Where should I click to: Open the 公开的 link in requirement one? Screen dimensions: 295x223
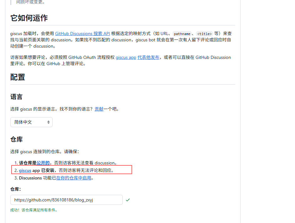(43, 163)
